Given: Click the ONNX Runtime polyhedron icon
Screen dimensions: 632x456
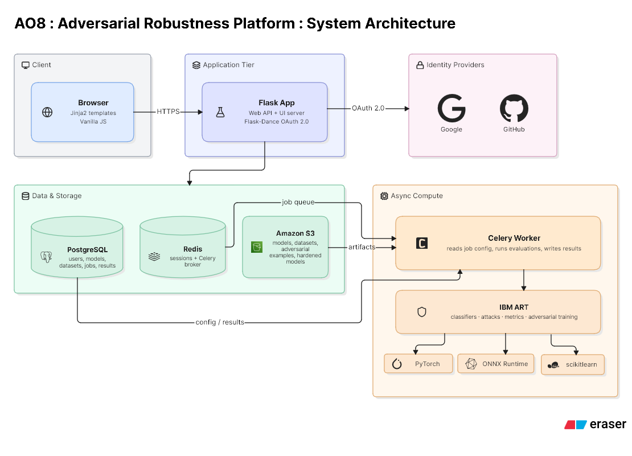Looking at the screenshot, I should coord(471,364).
